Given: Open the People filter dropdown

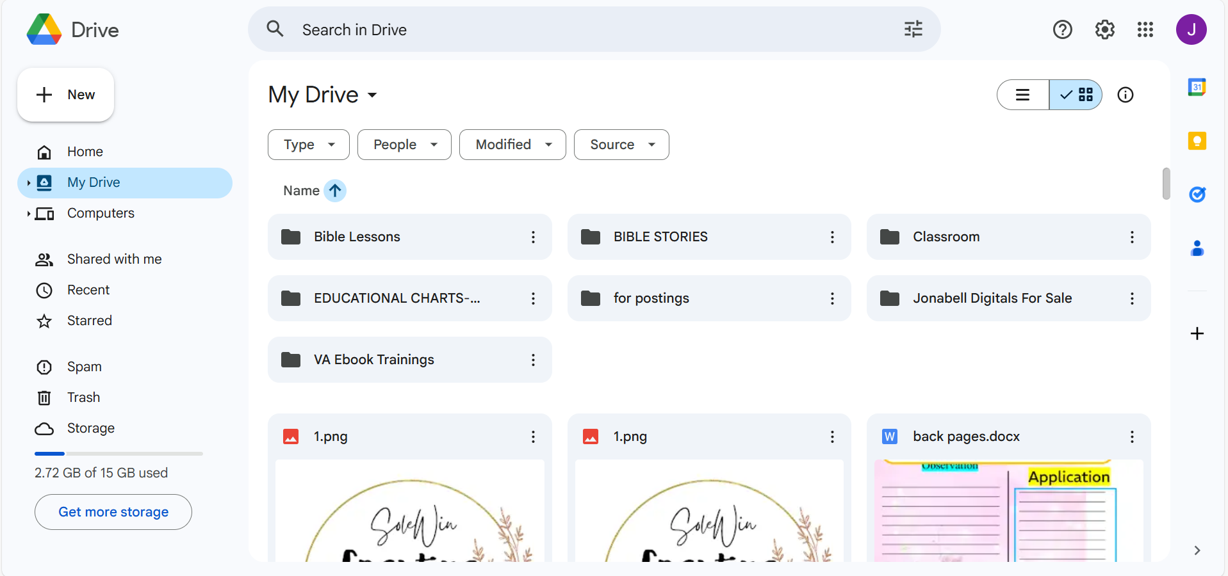Looking at the screenshot, I should pos(404,145).
